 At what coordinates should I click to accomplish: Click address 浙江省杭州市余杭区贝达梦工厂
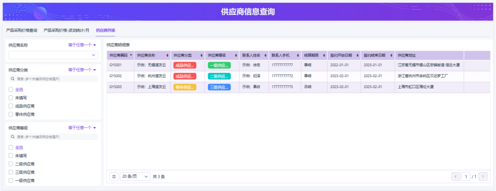pyautogui.click(x=423, y=76)
